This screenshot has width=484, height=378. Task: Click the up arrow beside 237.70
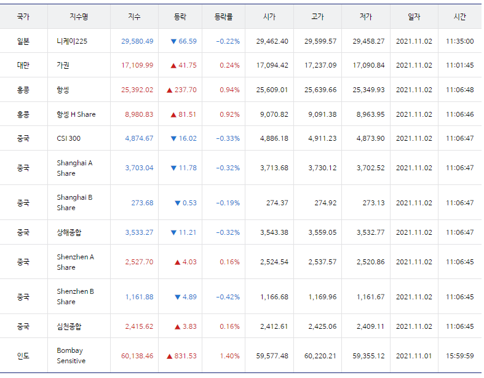(170, 90)
